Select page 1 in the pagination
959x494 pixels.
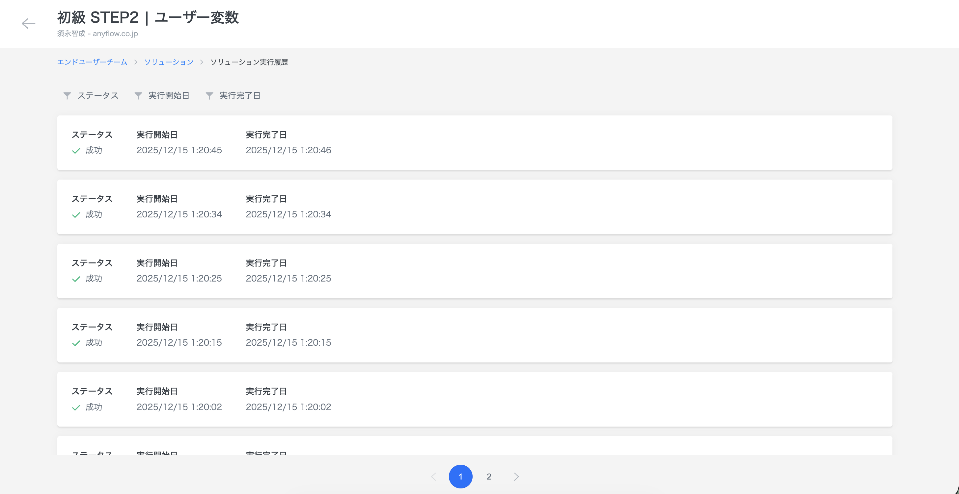pyautogui.click(x=460, y=477)
